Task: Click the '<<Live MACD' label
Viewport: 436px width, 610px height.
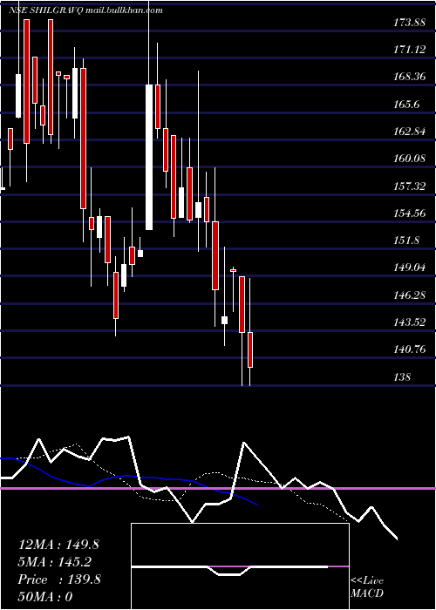Action: (x=367, y=587)
